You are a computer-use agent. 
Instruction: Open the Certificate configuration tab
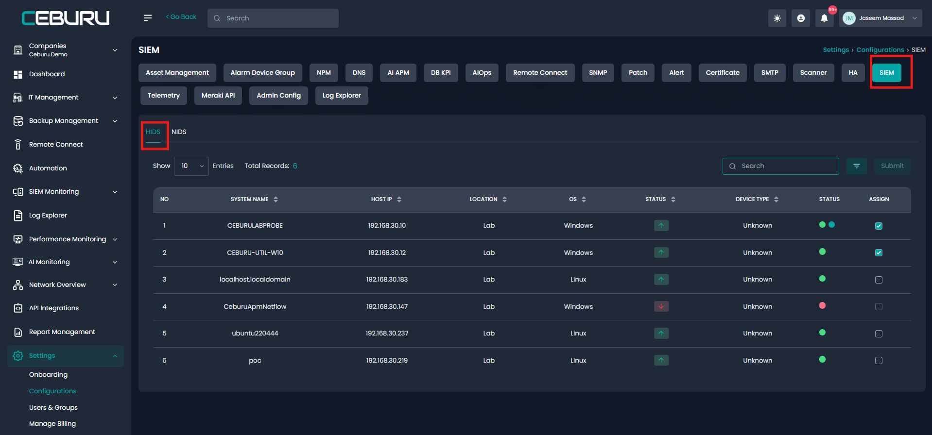(723, 73)
